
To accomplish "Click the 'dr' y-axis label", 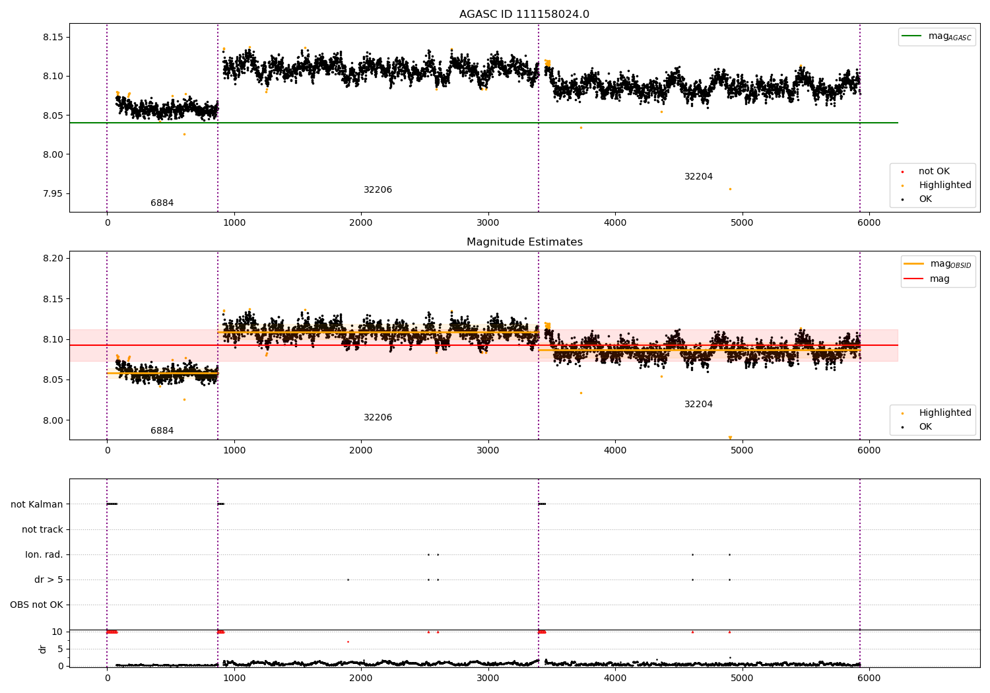I will [x=43, y=649].
